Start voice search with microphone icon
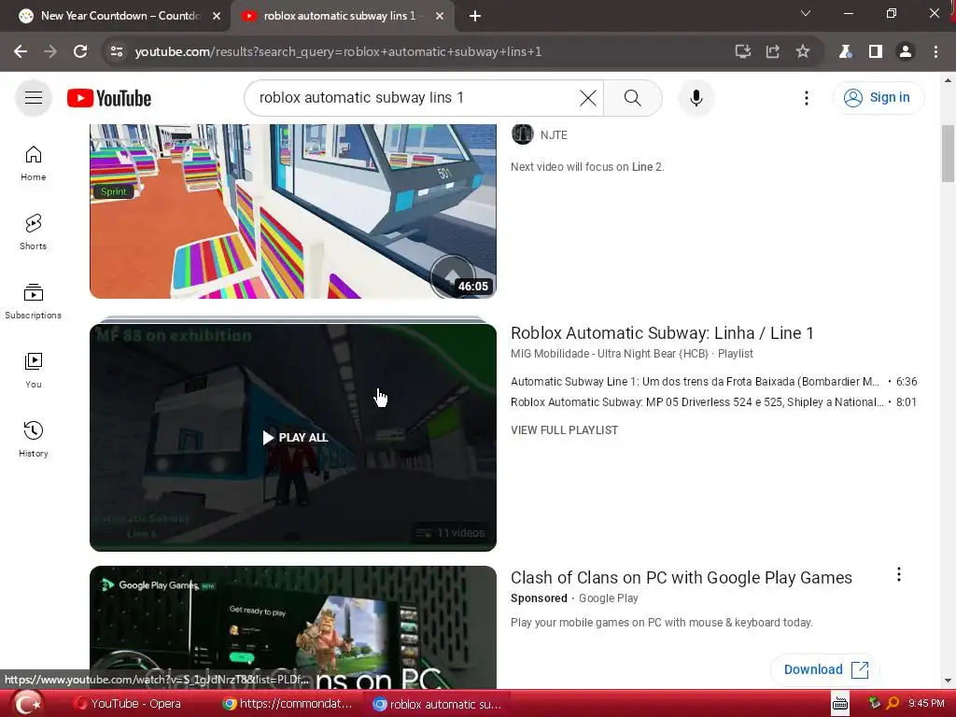 [x=696, y=97]
